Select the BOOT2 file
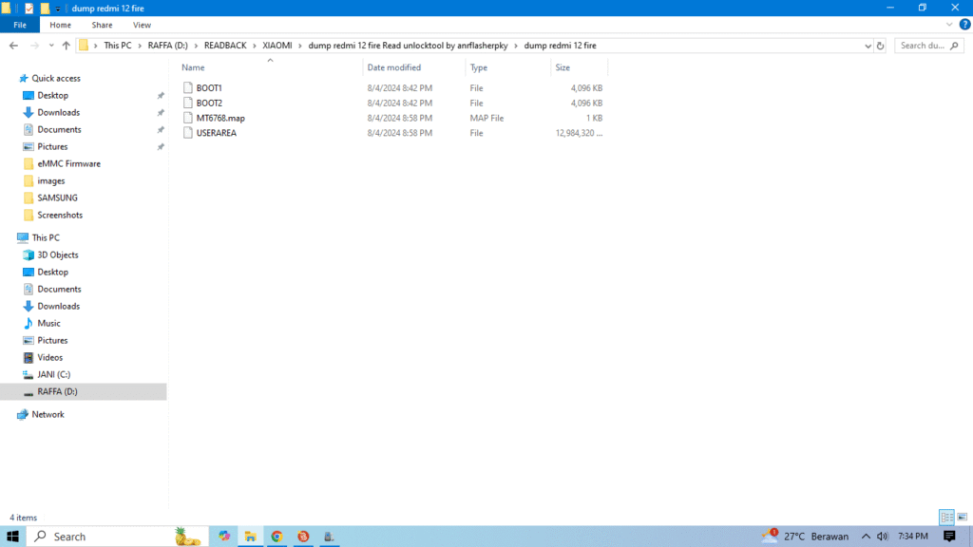This screenshot has width=973, height=547. pyautogui.click(x=209, y=103)
